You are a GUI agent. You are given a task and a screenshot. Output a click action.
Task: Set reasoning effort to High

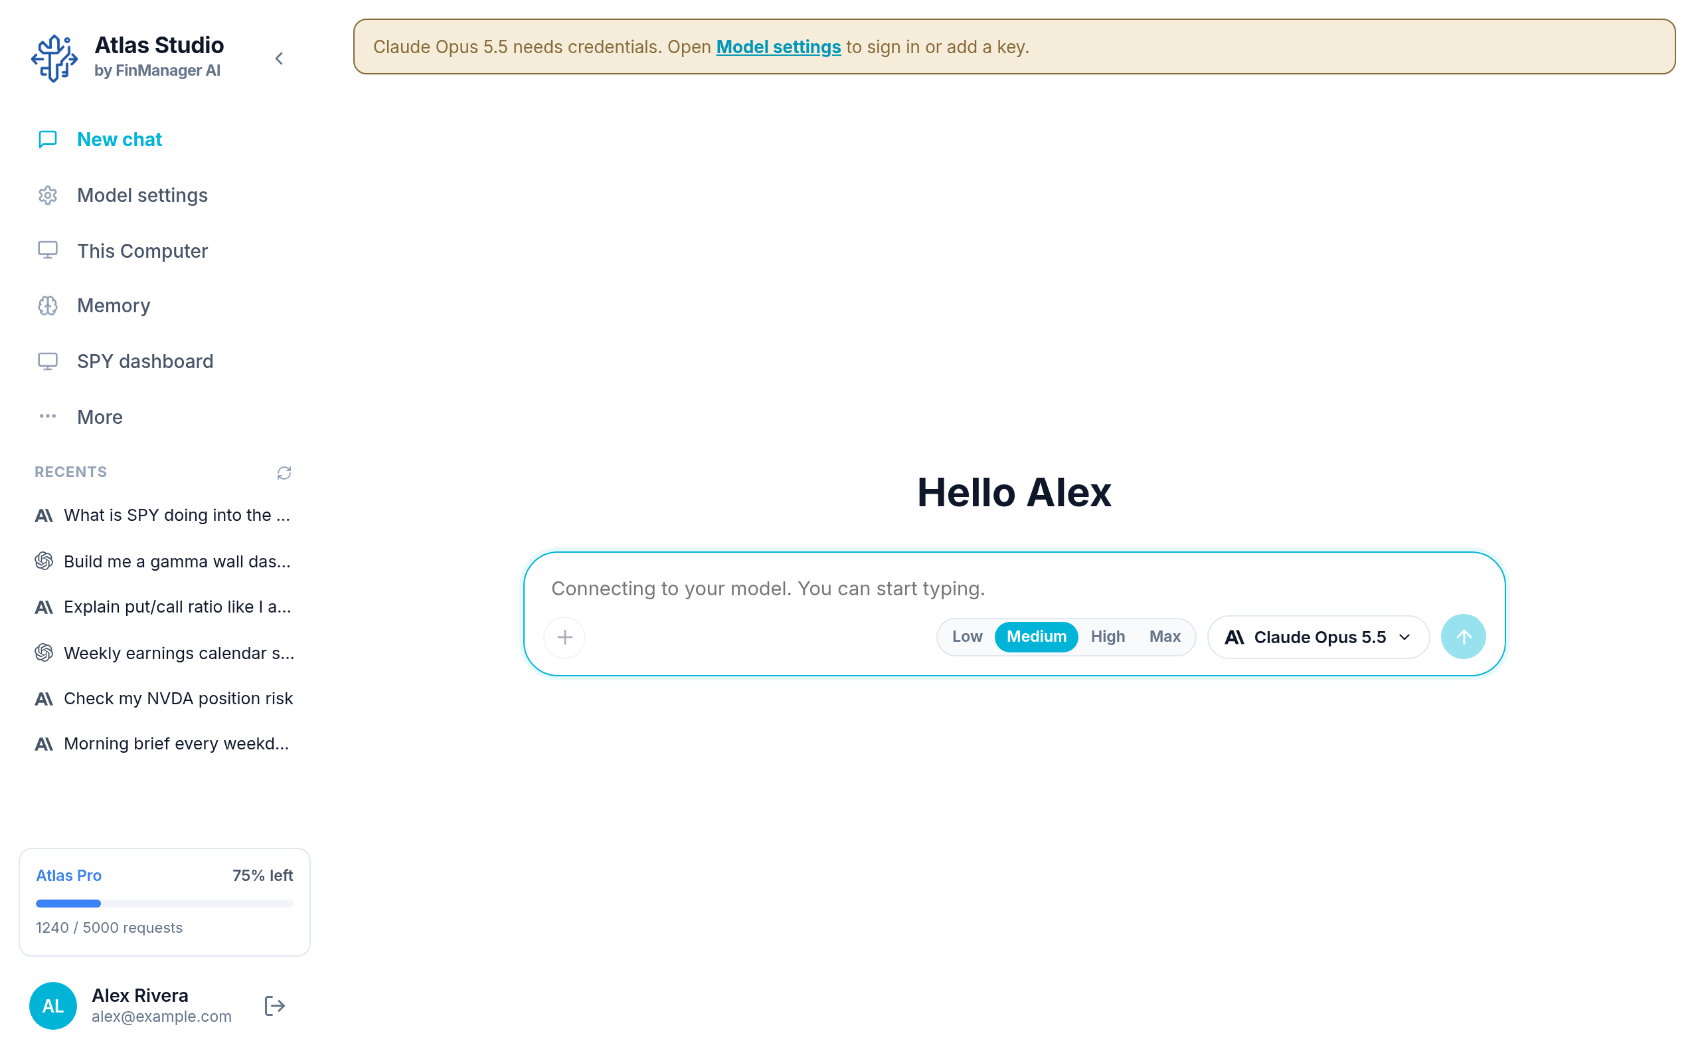[x=1108, y=636]
